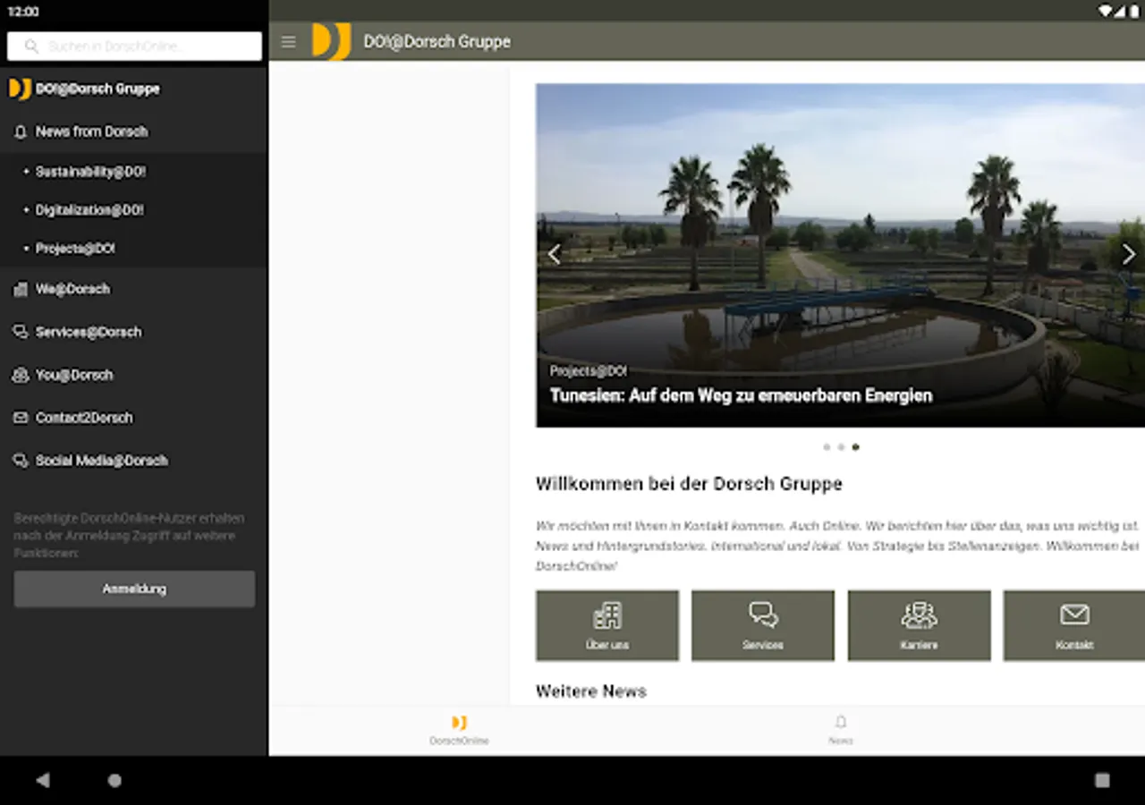The image size is (1145, 805).
Task: Open the Kontakt tile
Action: click(x=1074, y=625)
